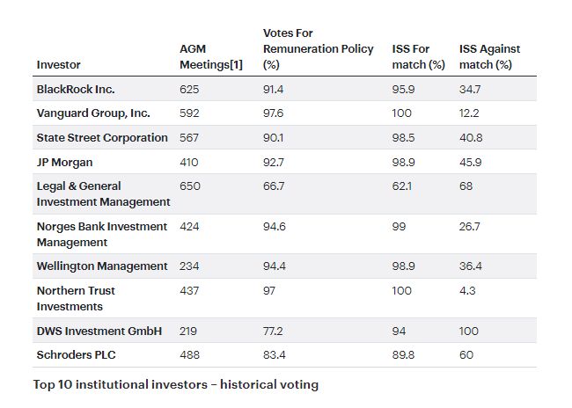
Task: Select the Investor column header
Action: click(x=58, y=64)
